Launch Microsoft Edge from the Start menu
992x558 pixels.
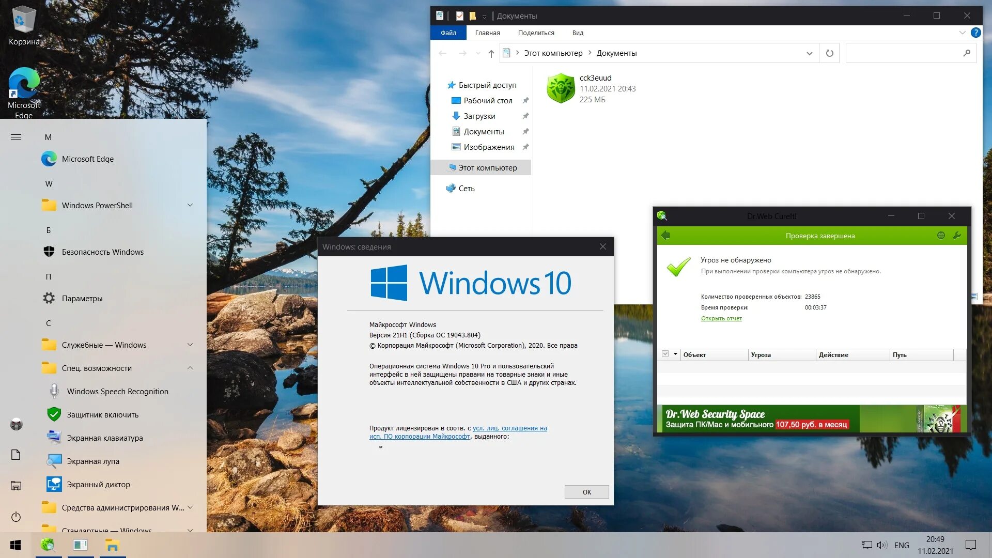click(87, 159)
